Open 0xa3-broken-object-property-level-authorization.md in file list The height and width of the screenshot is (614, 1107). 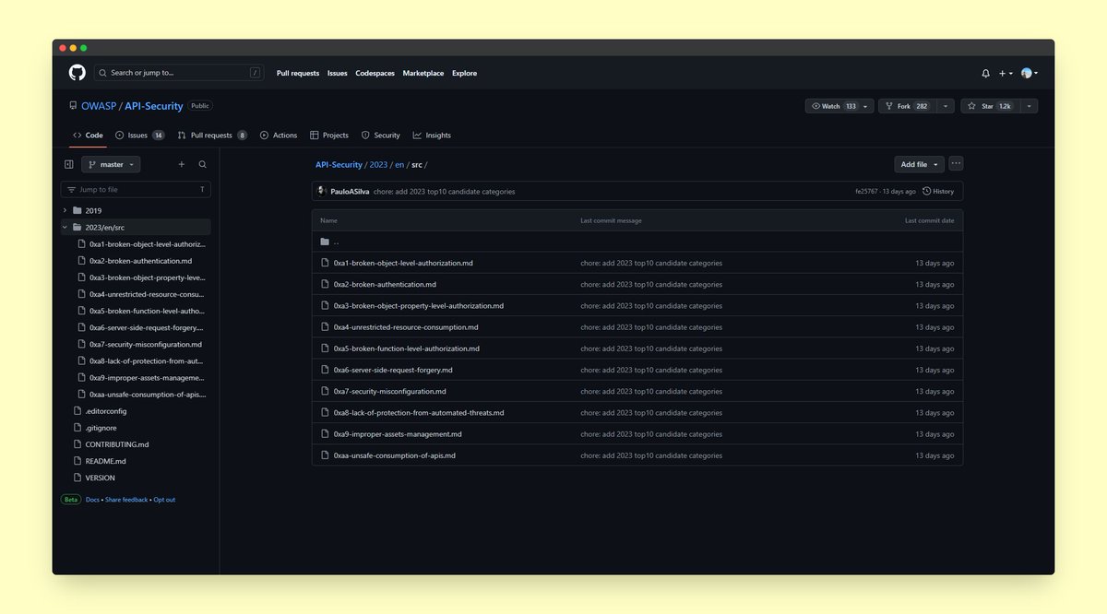tap(419, 305)
